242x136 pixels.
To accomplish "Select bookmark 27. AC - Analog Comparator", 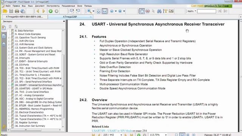I will tap(29, 95).
